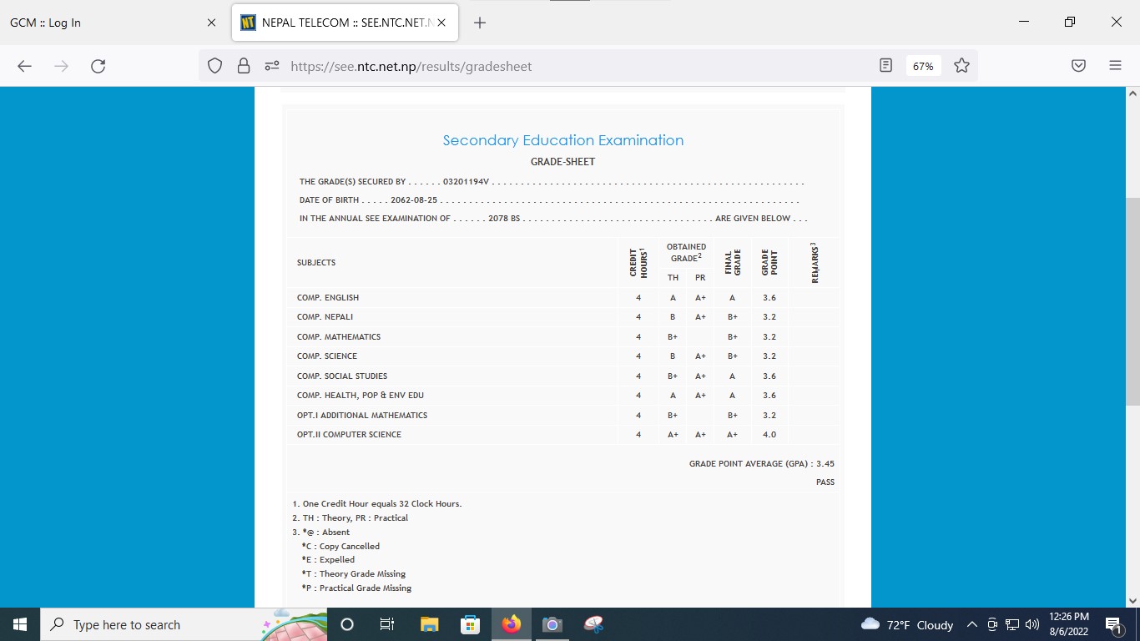Click the address bar URL field
Viewport: 1140px width, 641px height.
[576, 66]
